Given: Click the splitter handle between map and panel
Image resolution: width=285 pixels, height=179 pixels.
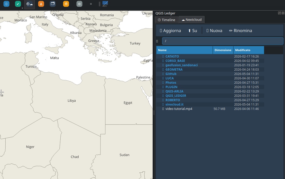Looking at the screenshot, I should click(x=154, y=113).
